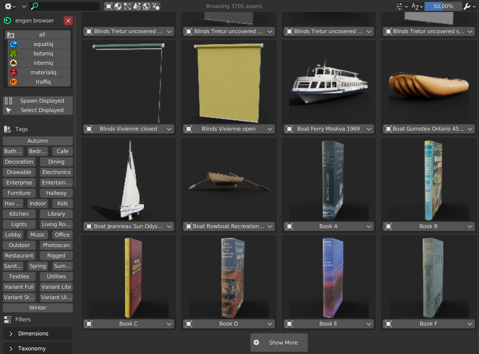Open the engon preferences wrench icon
Screen dimensions: 479x354
[x=467, y=6]
